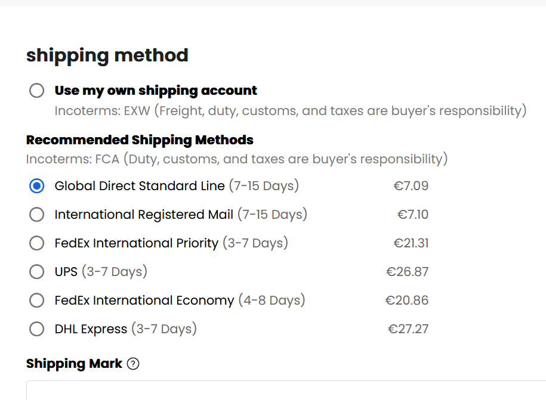Select Use my own shipping account
The height and width of the screenshot is (400, 546).
pos(36,91)
